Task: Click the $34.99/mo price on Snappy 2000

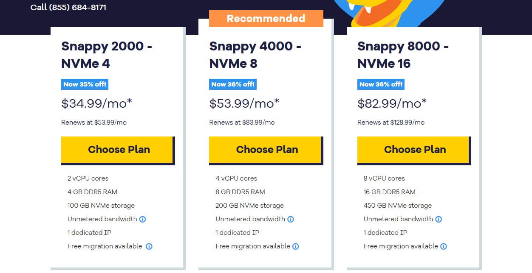Action: click(96, 103)
